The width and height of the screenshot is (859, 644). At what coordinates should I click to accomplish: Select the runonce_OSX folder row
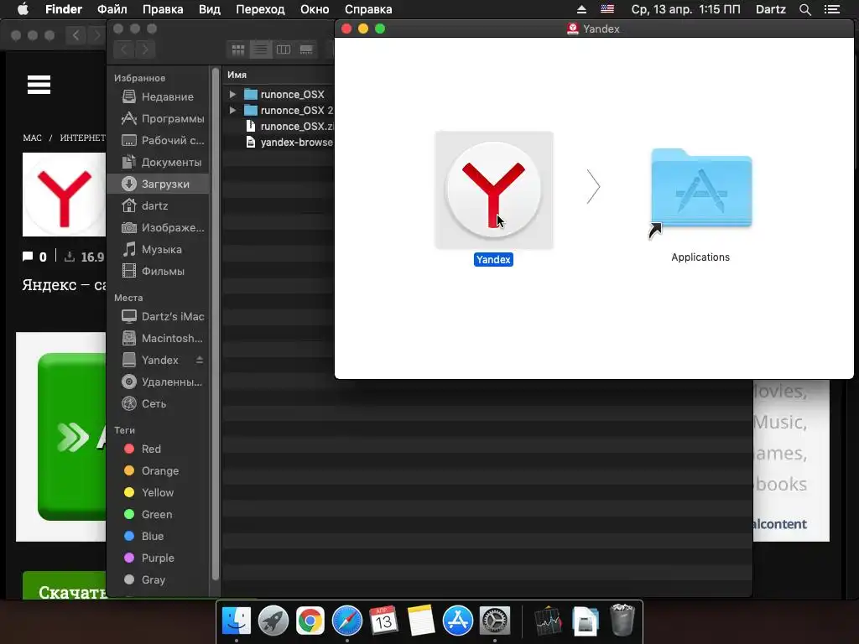[279, 94]
